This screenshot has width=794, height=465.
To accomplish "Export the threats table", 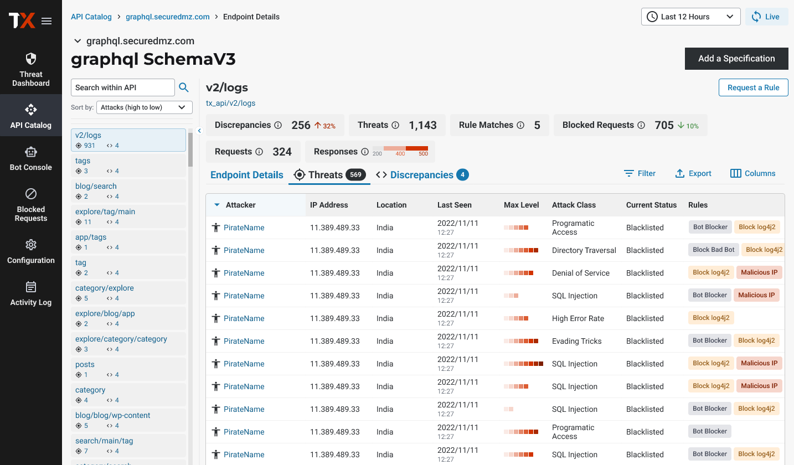I will tap(693, 173).
